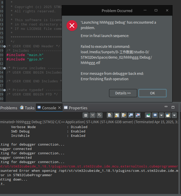
Task: Click OK in the Problem Occurred dialog
Action: tap(152, 93)
